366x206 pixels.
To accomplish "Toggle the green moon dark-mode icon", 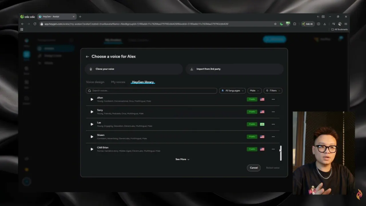I will coord(282,24).
